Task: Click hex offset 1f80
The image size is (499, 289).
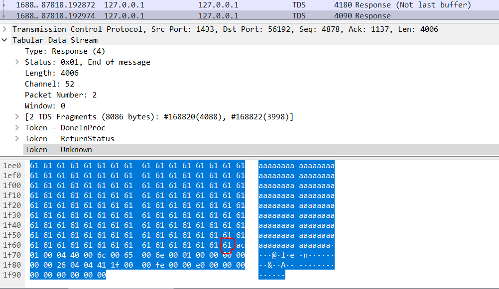Action: (x=12, y=265)
